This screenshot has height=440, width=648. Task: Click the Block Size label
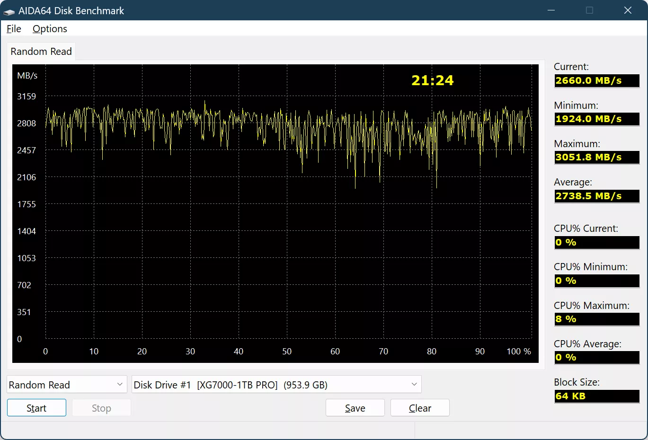tap(577, 382)
